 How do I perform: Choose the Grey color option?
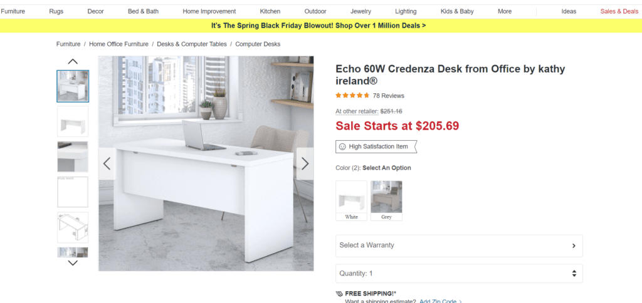[386, 201]
